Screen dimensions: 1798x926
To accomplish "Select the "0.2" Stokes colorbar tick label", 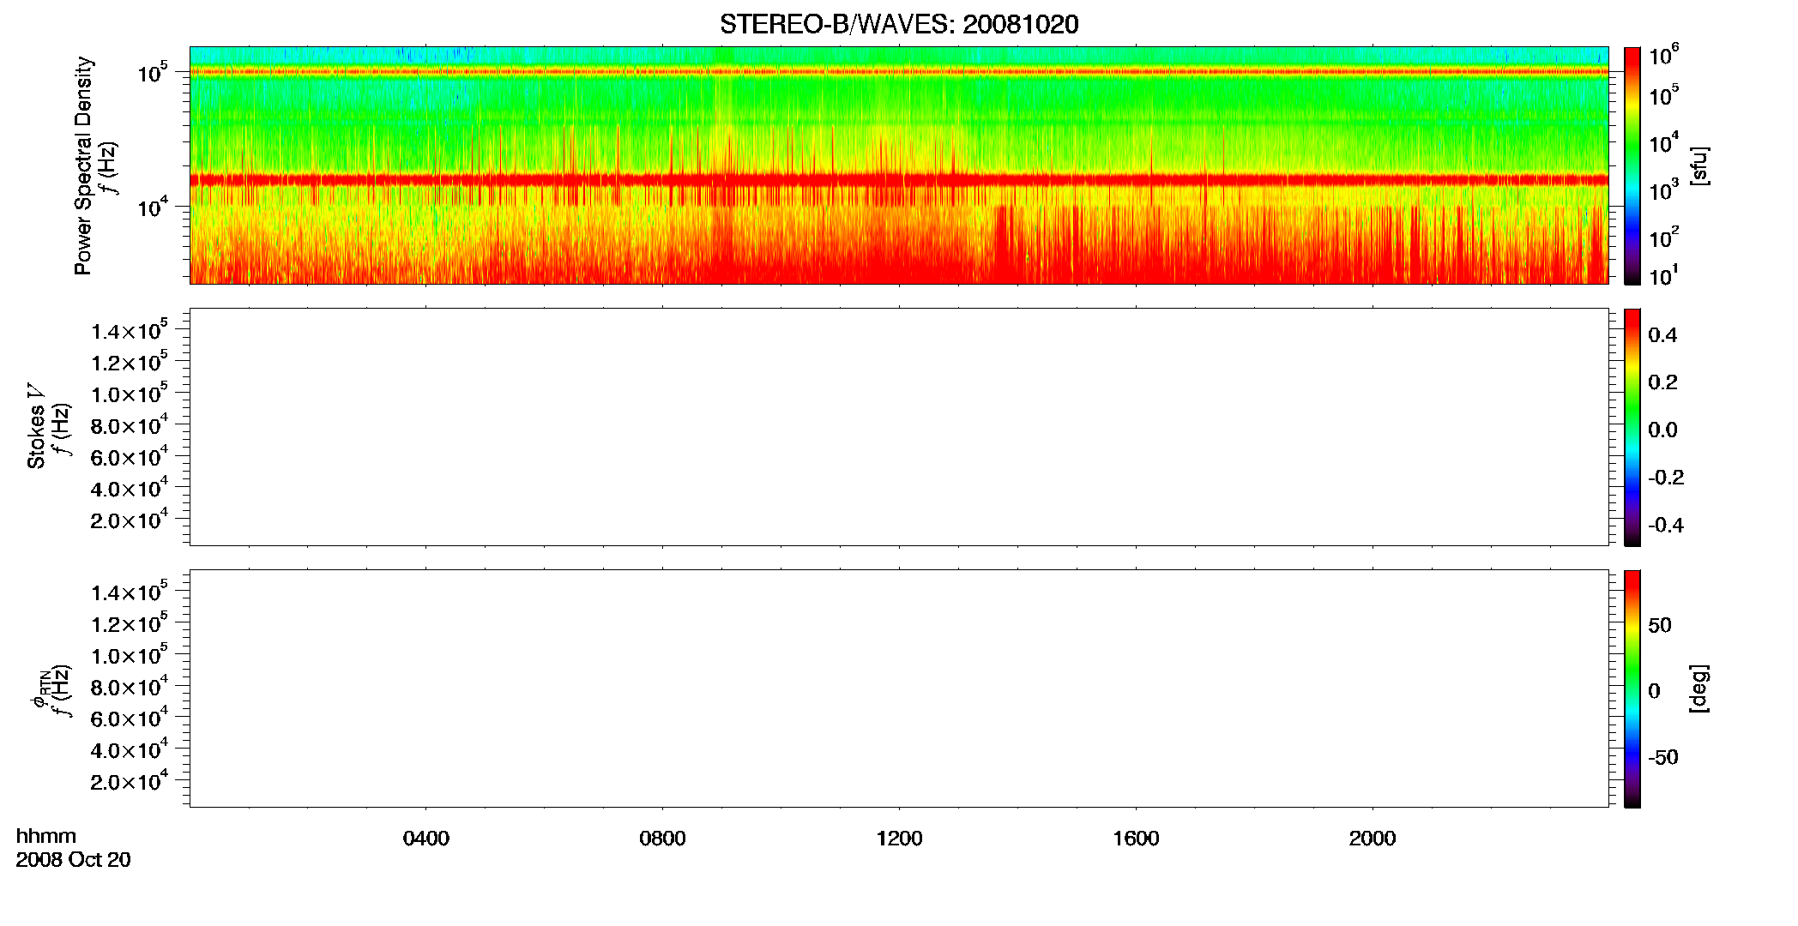I will [x=1662, y=382].
